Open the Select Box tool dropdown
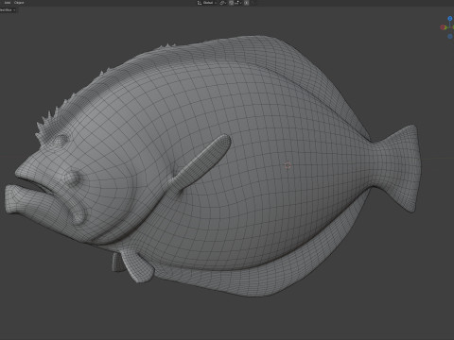Image resolution: width=454 pixels, height=340 pixels. coord(8,10)
